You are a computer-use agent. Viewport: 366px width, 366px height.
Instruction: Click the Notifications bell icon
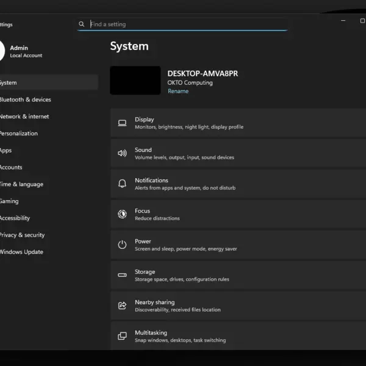[x=122, y=184]
